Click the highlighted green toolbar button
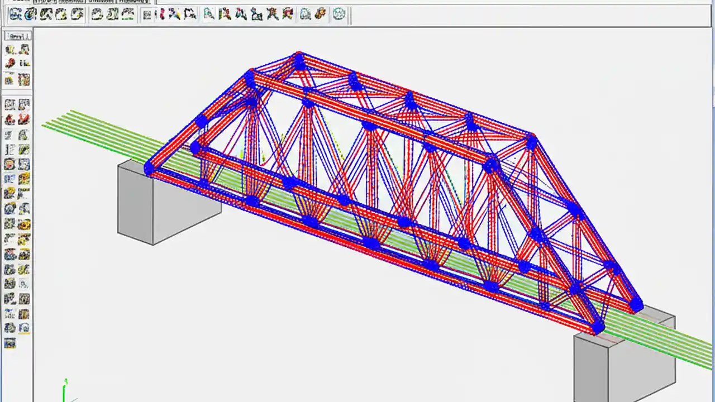 click(x=127, y=14)
